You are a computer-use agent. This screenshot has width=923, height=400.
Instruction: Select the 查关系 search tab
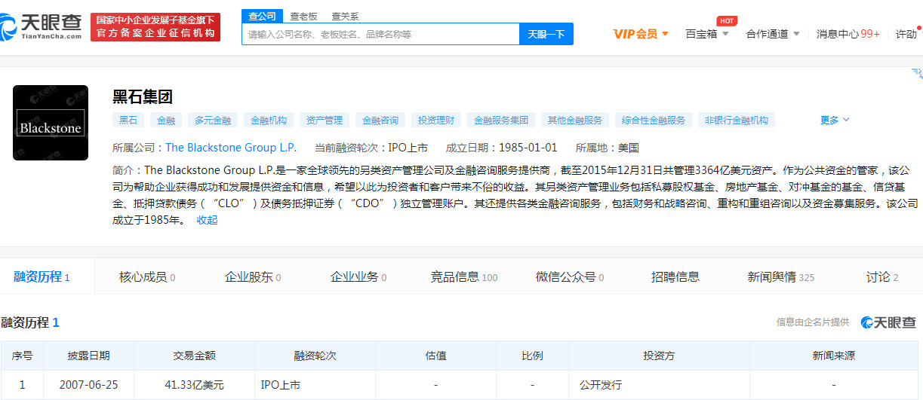tap(345, 16)
